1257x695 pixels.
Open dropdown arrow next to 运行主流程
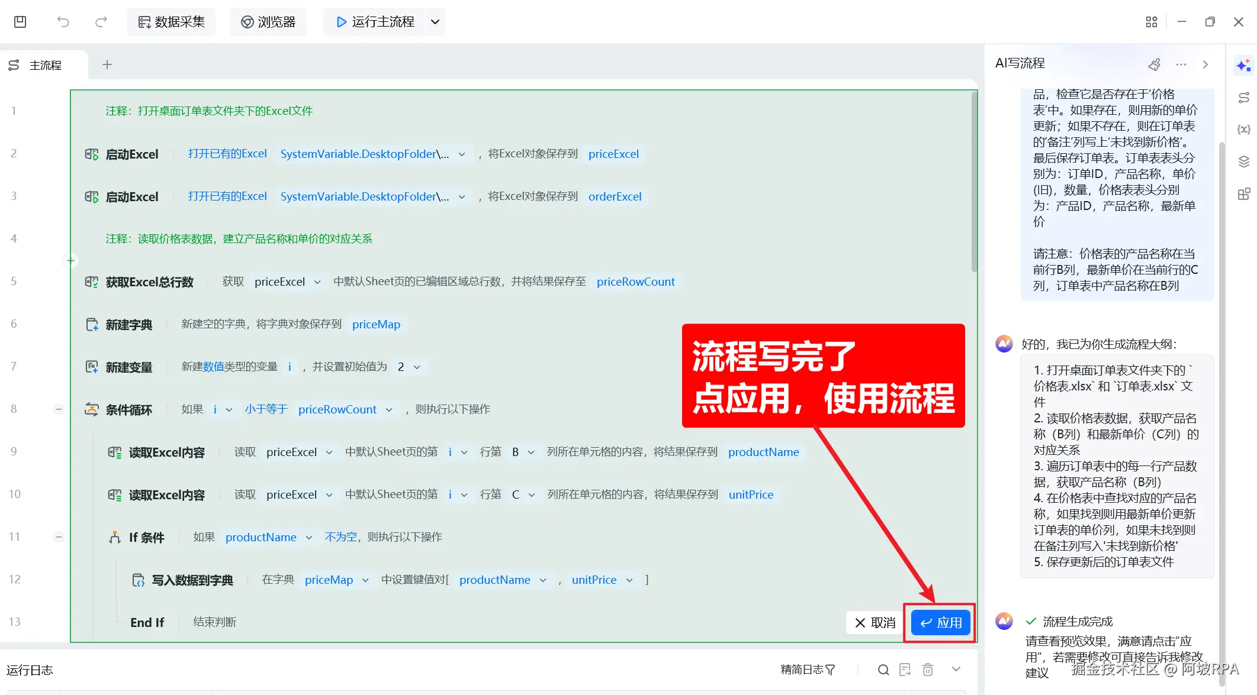pos(435,22)
